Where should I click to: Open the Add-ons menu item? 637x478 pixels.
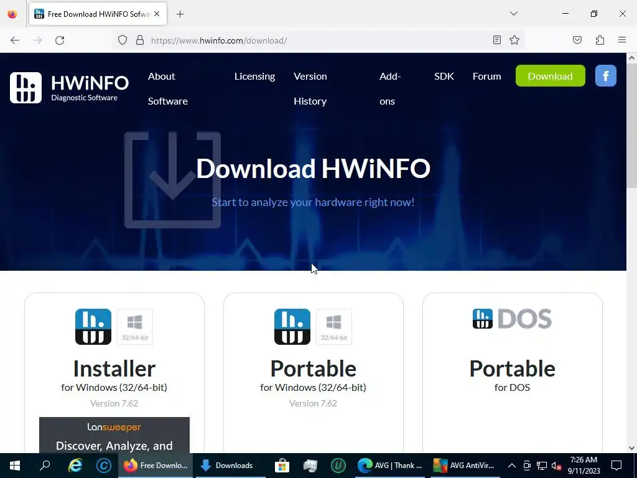390,88
